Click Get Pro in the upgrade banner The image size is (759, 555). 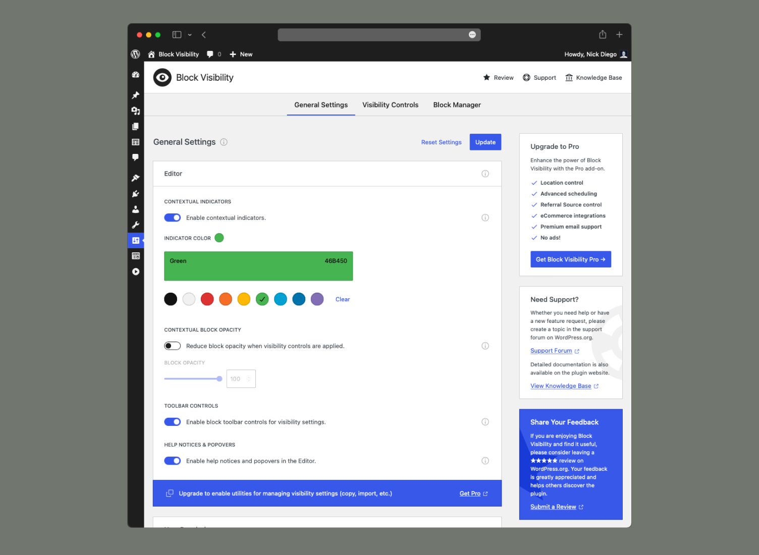click(x=473, y=493)
